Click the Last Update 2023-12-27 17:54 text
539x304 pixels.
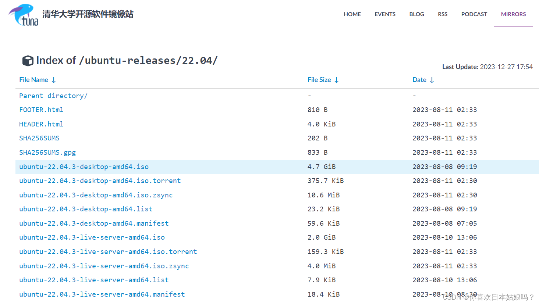click(x=487, y=67)
